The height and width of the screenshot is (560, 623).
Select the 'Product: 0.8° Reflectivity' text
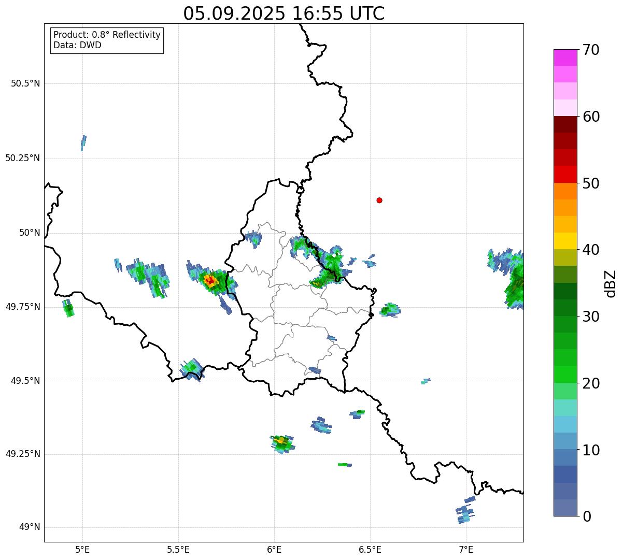coord(107,35)
